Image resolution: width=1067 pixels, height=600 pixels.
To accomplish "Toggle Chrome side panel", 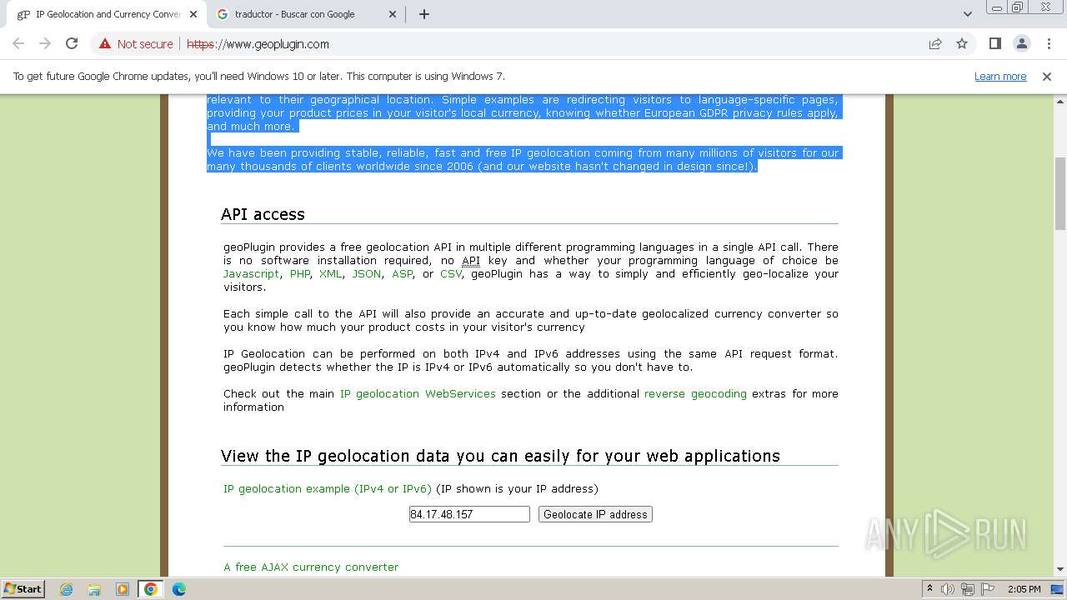I will (994, 43).
